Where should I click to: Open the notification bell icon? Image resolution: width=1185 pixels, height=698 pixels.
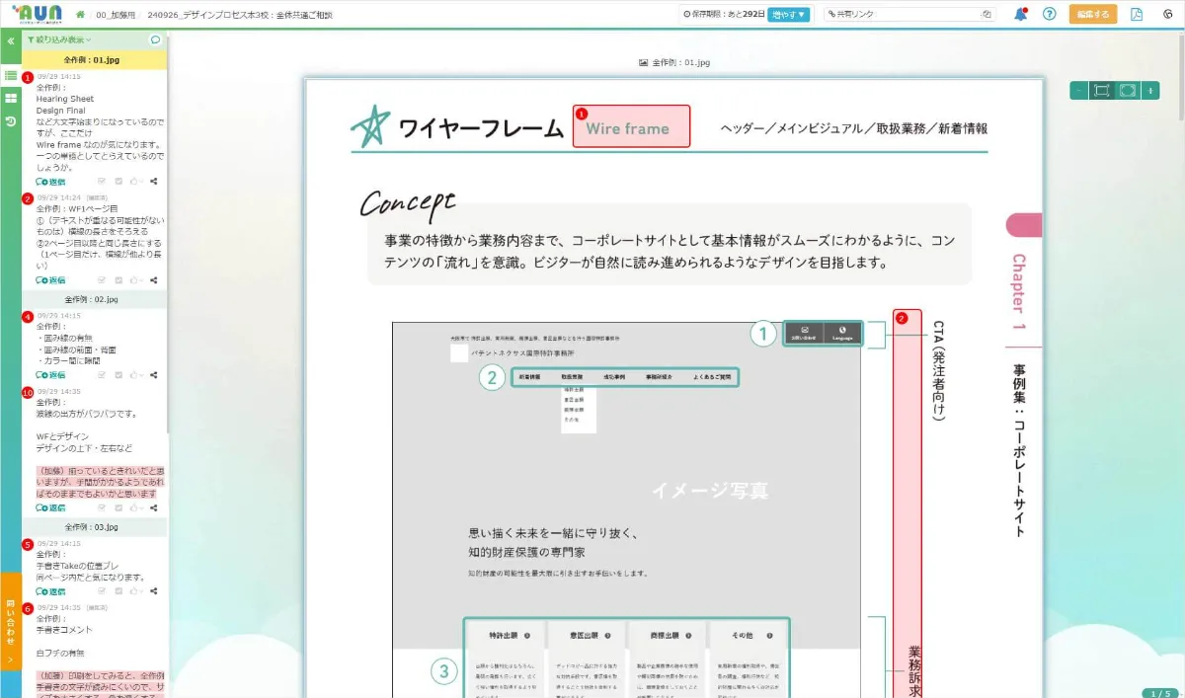1023,14
